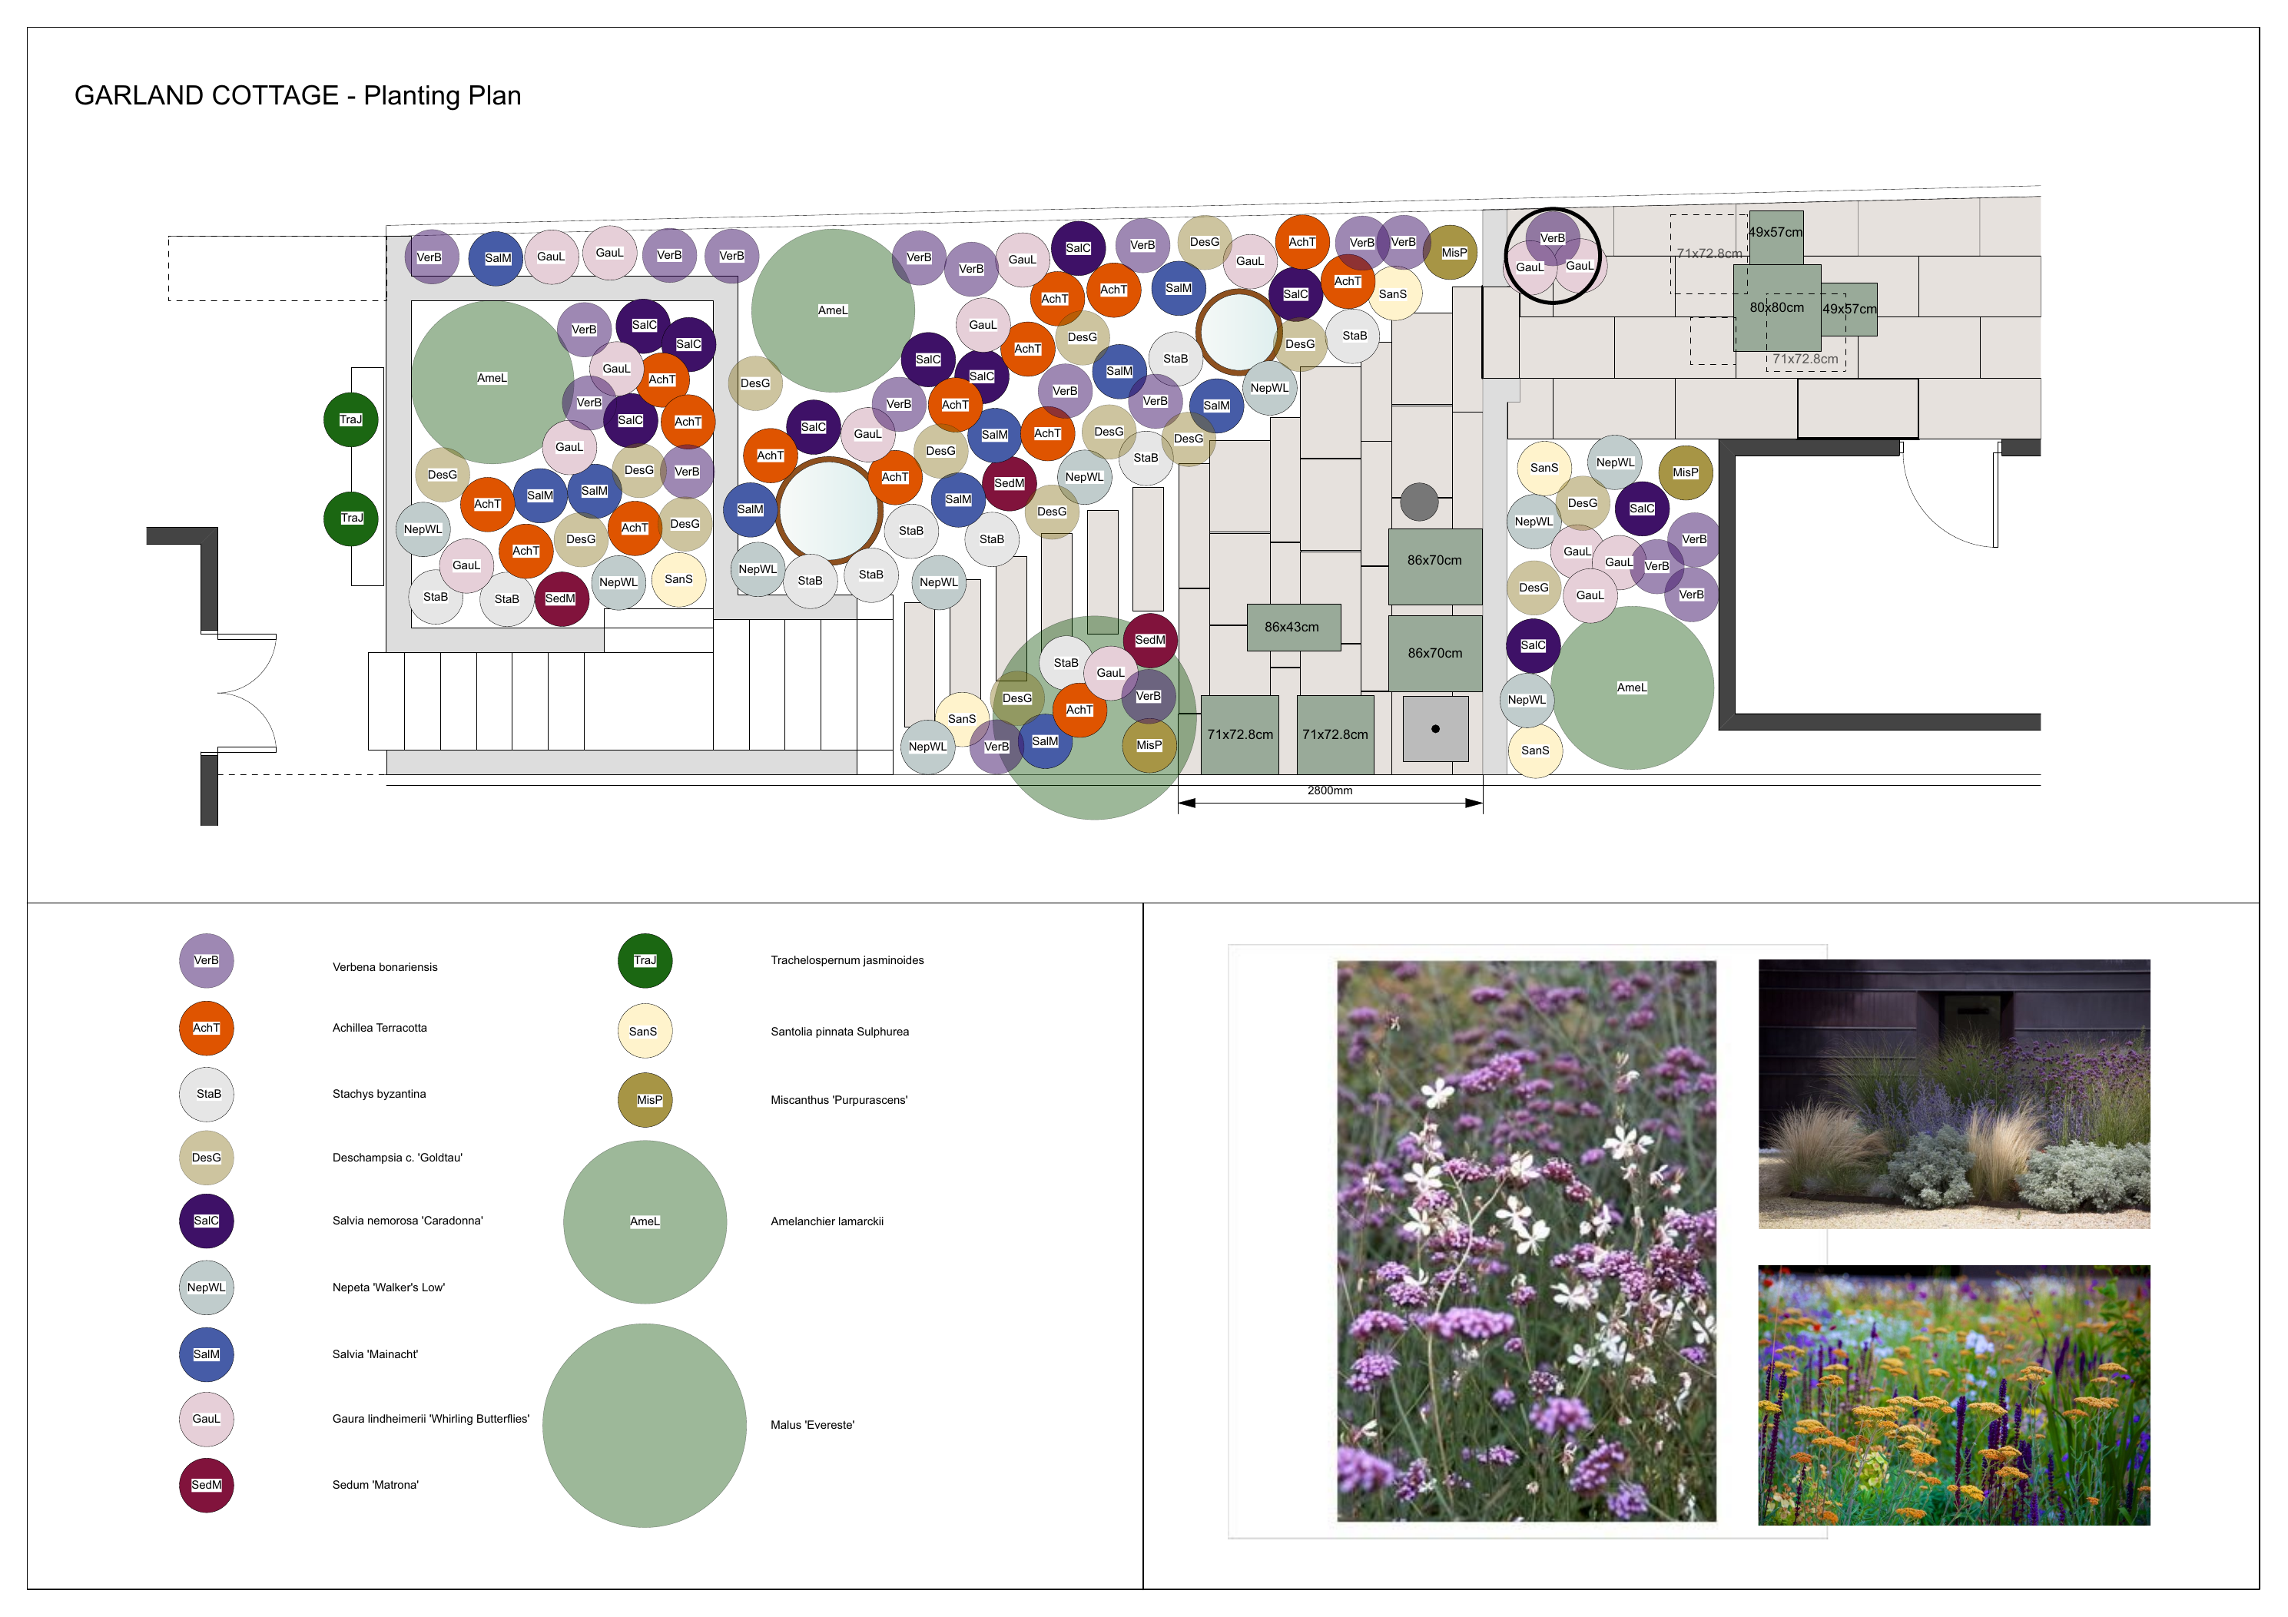Select the pink GauL legend circle beside Gaura
The width and height of the screenshot is (2288, 1617).
[x=206, y=1418]
